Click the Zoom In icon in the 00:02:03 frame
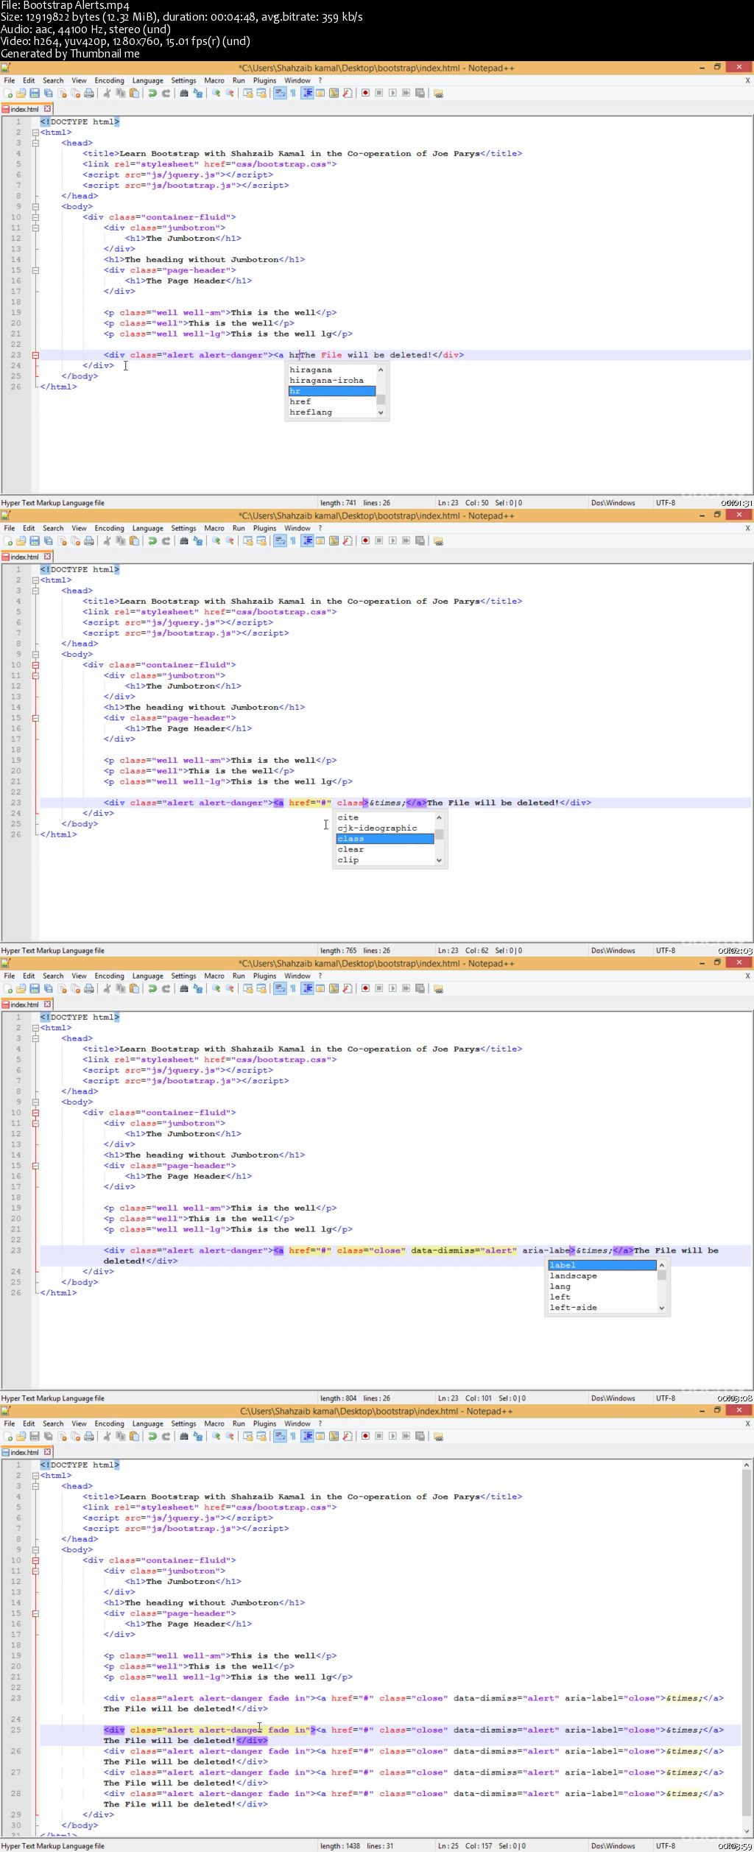754x1852 pixels. tap(216, 541)
